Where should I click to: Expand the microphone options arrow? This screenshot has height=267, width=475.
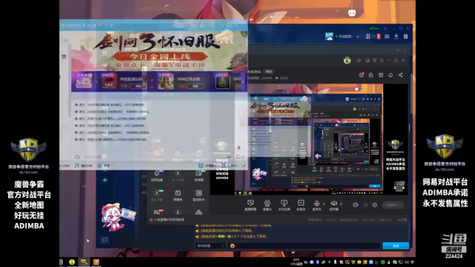pyautogui.click(x=324, y=204)
